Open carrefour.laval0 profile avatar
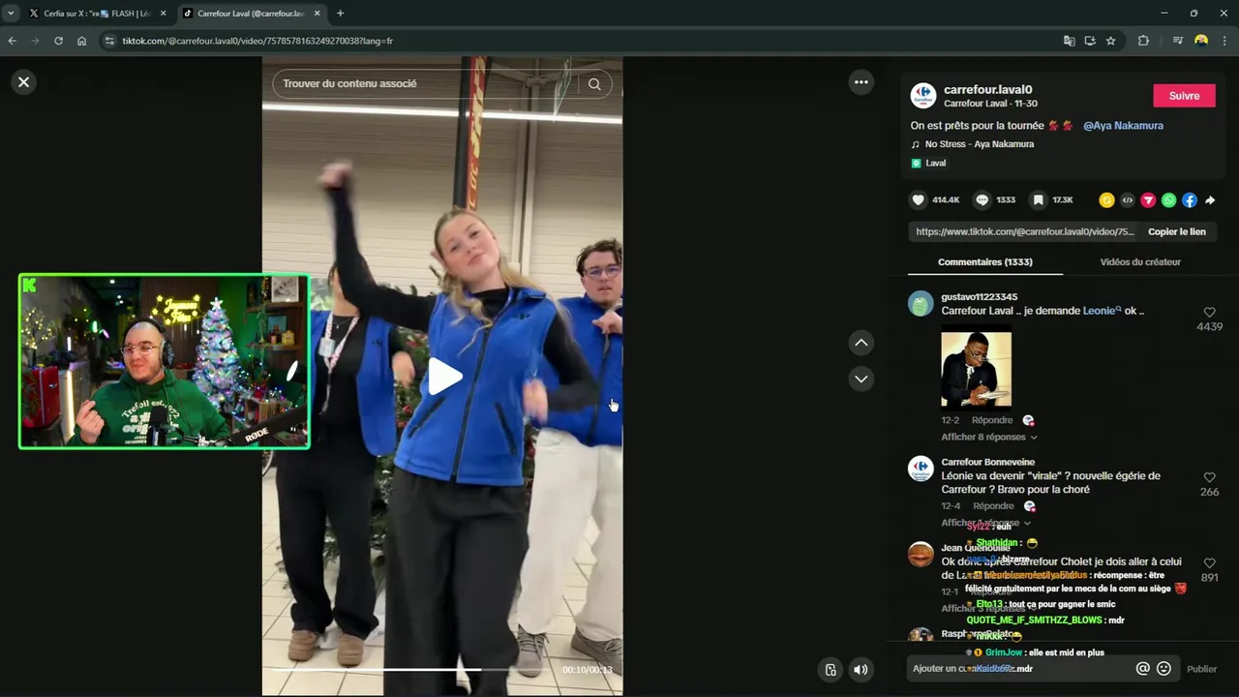This screenshot has width=1239, height=697. 923,96
